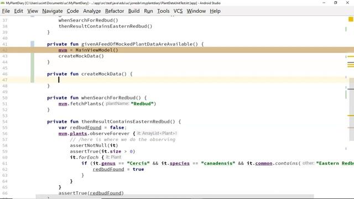Click line number 54 in the gutter
Image resolution: width=354 pixels, height=199 pixels.
(5, 122)
